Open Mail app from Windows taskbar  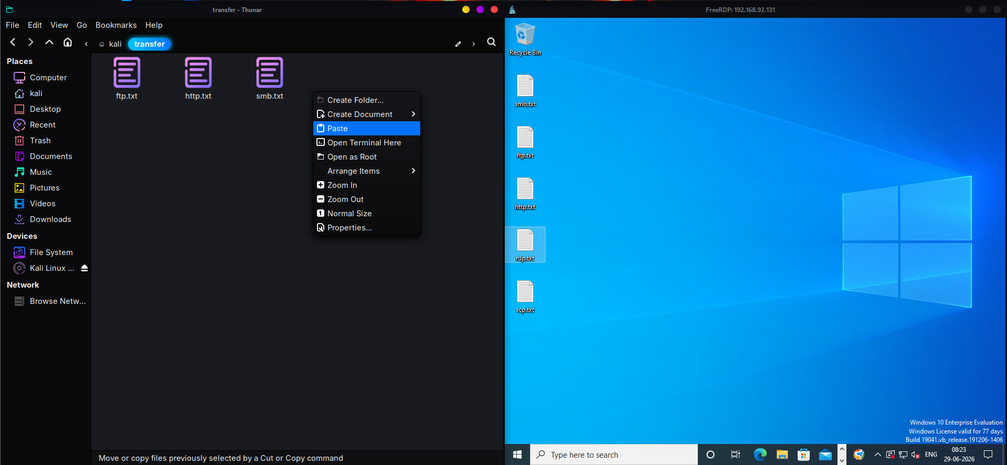[825, 455]
